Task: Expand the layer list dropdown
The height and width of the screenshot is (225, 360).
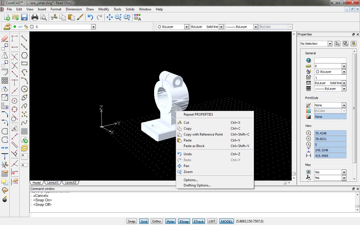Action: [93, 27]
